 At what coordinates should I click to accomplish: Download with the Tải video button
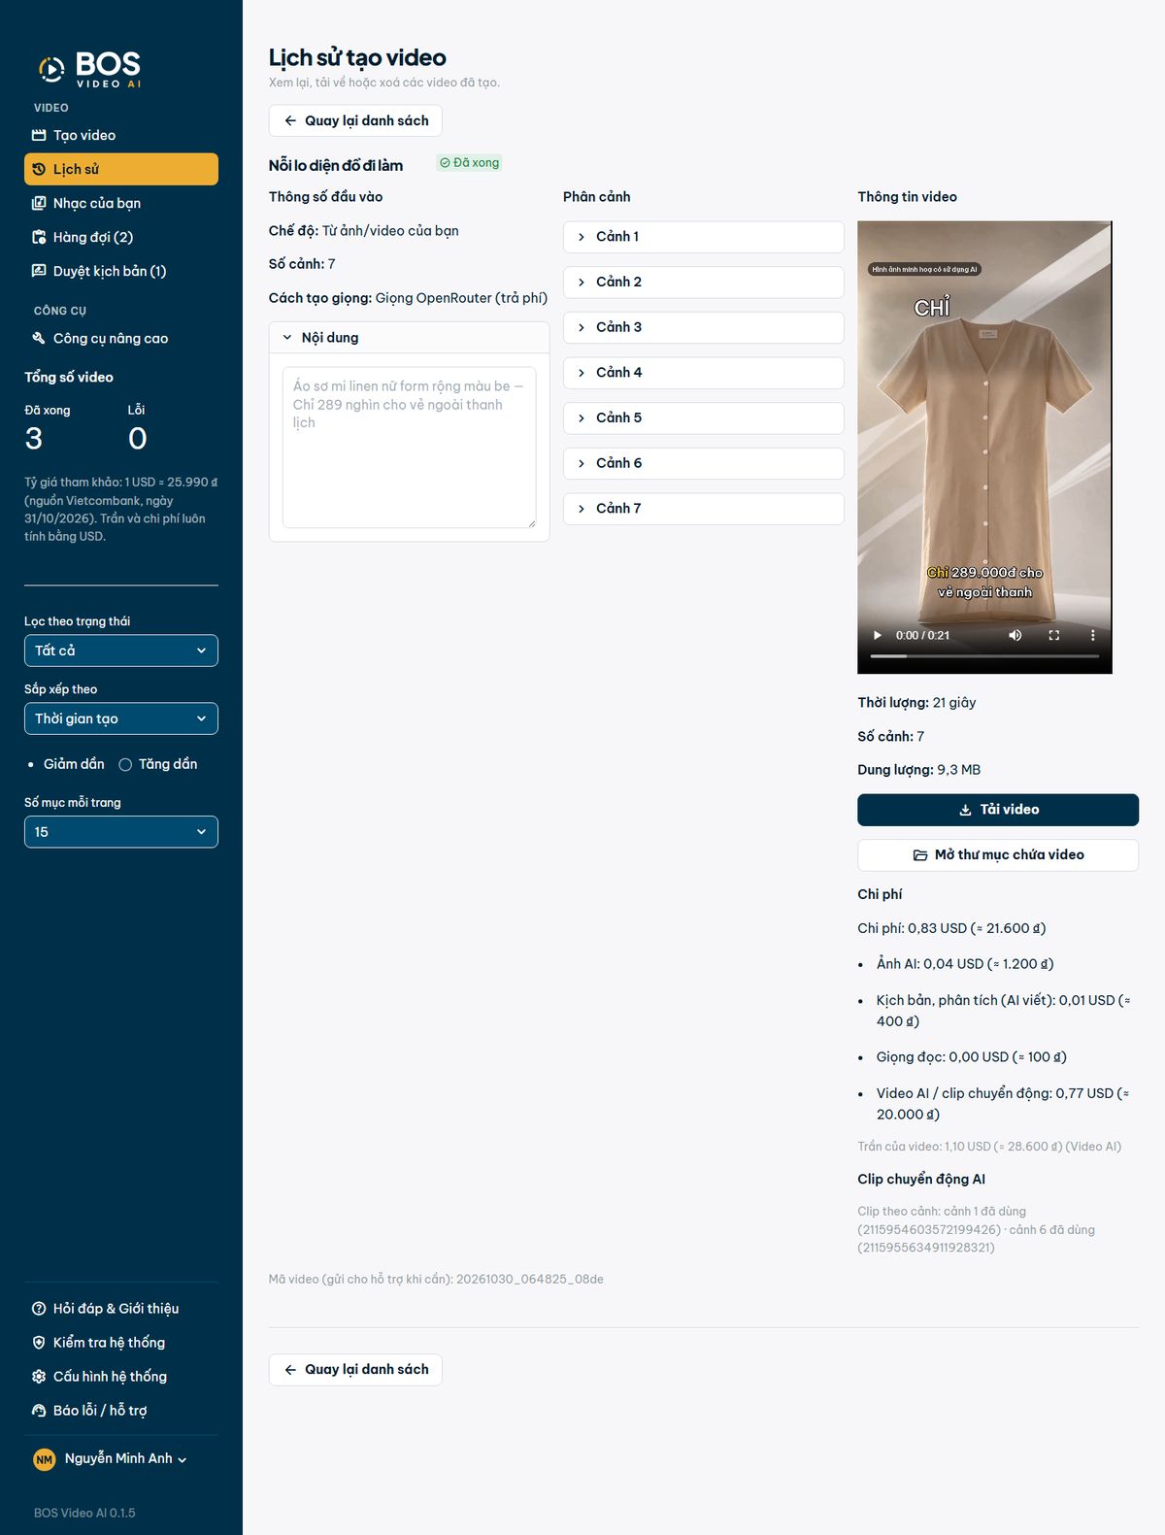998,810
